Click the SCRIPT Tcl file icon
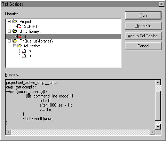Image resolution: width=166 pixels, height=141 pixels. 19,26
